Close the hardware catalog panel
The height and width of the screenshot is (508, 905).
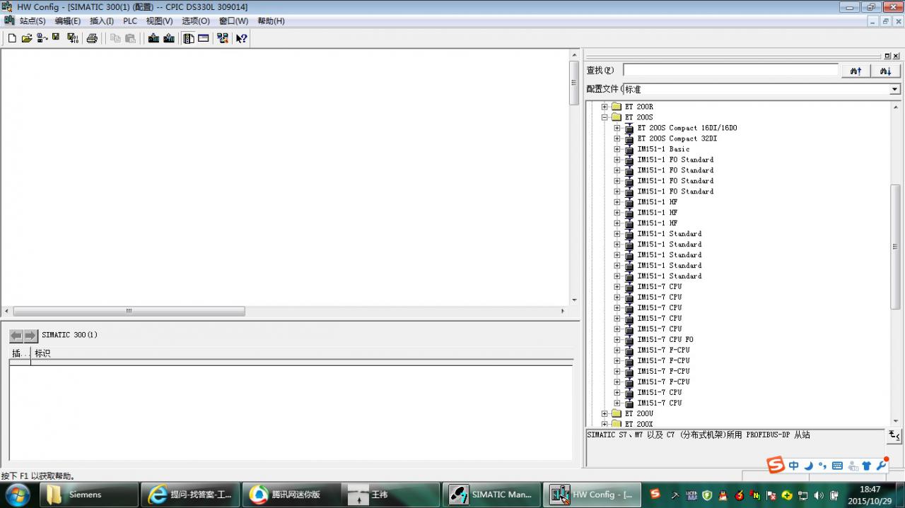[x=897, y=56]
